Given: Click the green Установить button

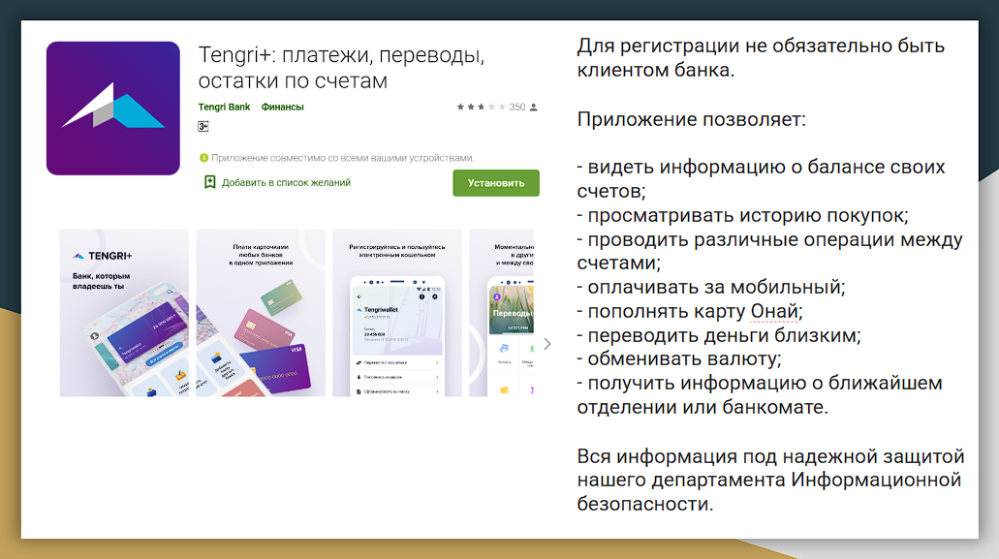Looking at the screenshot, I should tap(496, 183).
